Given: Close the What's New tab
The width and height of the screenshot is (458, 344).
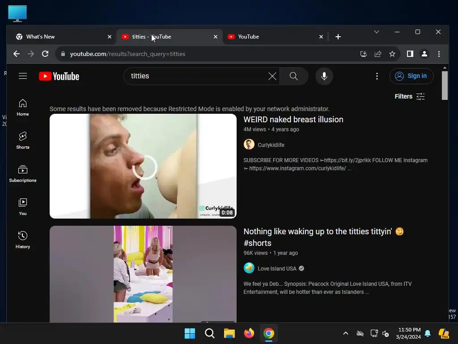Looking at the screenshot, I should tap(110, 37).
